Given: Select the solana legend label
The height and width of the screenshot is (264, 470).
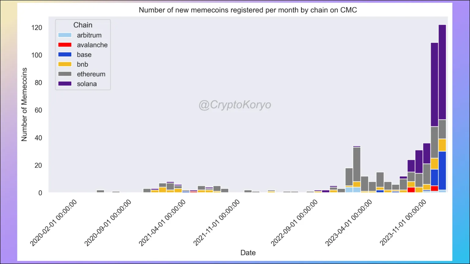Looking at the screenshot, I should pos(87,84).
